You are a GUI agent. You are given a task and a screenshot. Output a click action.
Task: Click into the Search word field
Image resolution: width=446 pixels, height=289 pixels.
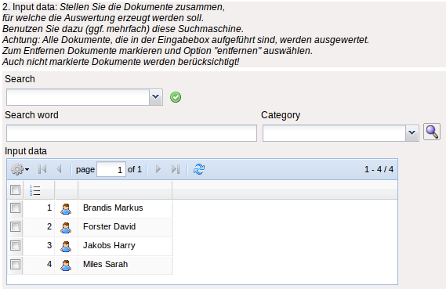pyautogui.click(x=132, y=133)
